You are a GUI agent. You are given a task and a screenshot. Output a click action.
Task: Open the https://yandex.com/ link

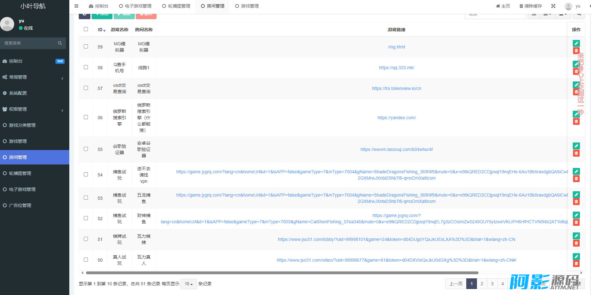(x=396, y=118)
